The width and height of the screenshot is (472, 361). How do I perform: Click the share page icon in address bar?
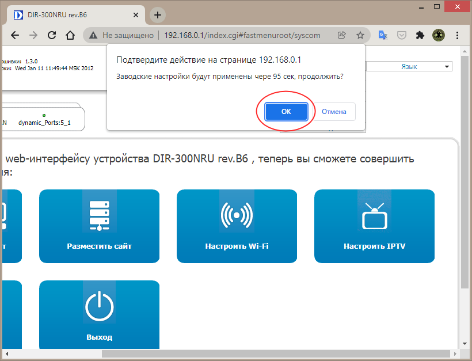pyautogui.click(x=342, y=35)
